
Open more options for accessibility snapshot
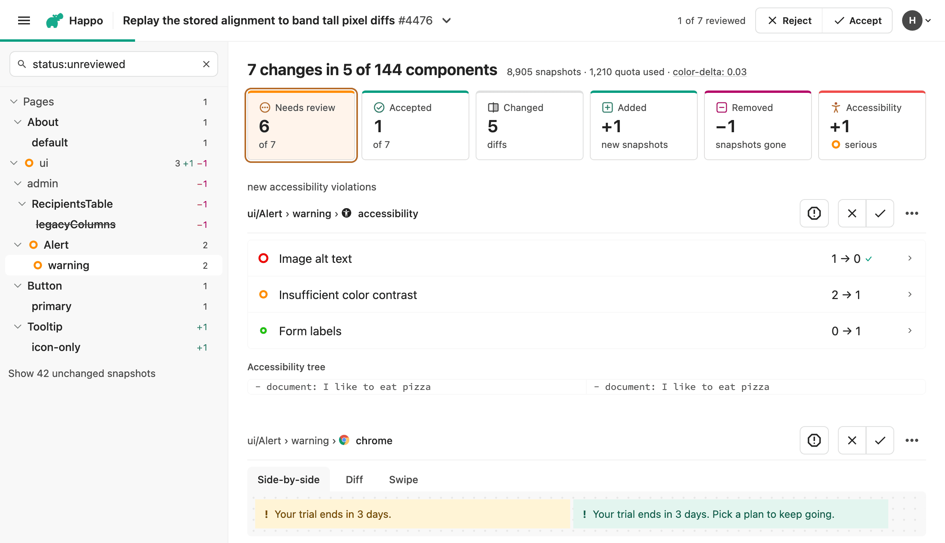point(912,213)
